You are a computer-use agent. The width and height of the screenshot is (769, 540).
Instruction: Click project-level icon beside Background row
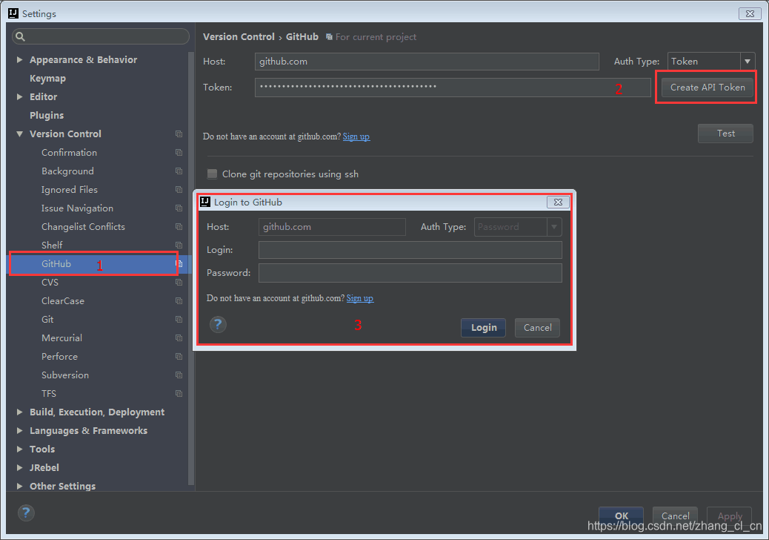pyautogui.click(x=179, y=171)
